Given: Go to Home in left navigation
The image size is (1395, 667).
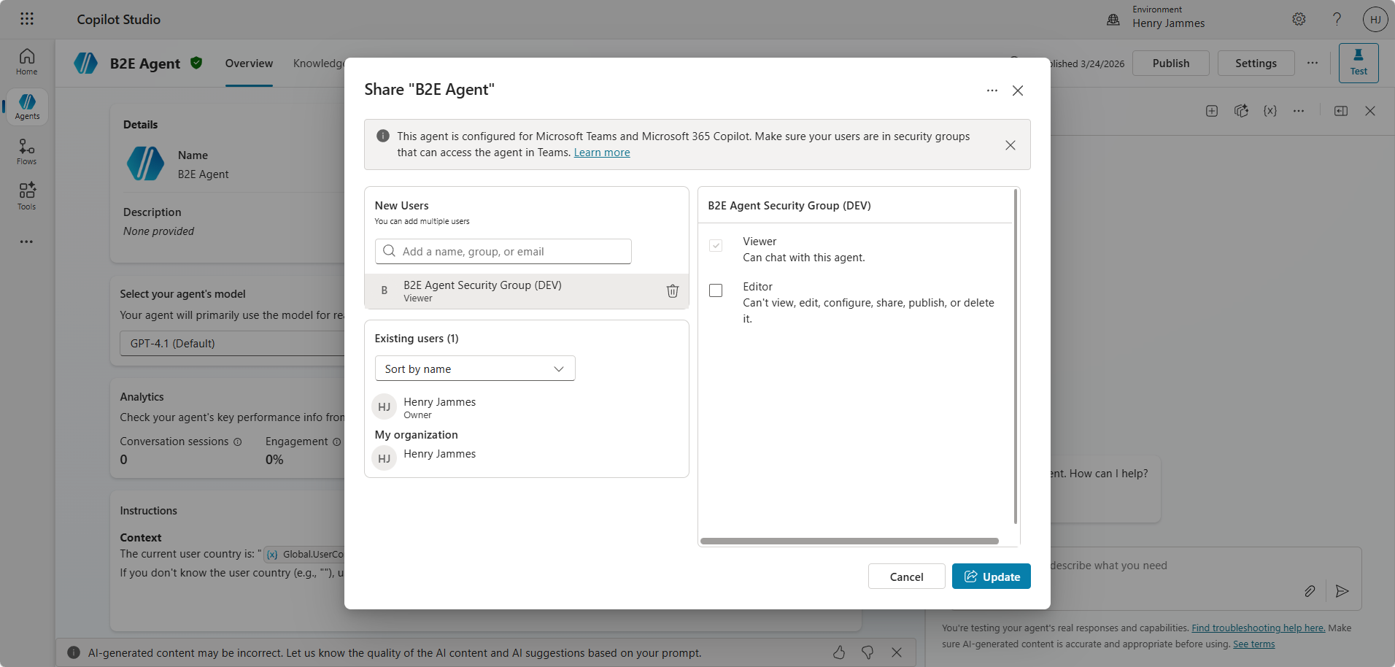Looking at the screenshot, I should (x=27, y=62).
